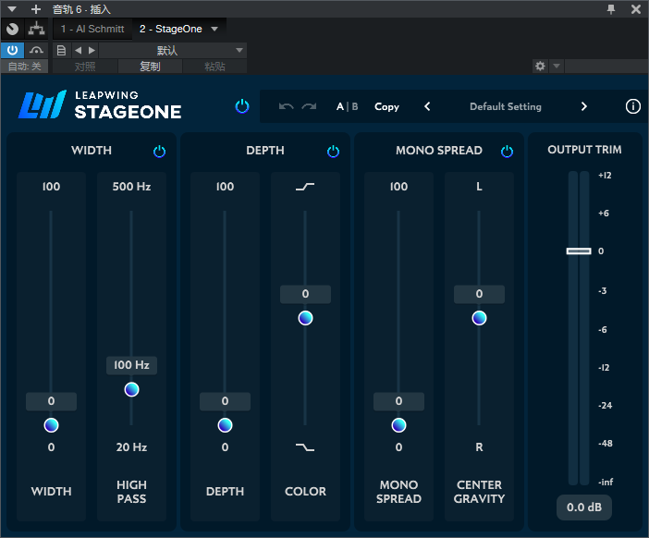Select the 1 - Al Schmitt plugin tab
649x538 pixels.
[92, 29]
